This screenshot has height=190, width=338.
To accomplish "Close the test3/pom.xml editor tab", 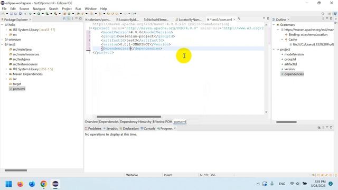I will tap(234, 20).
